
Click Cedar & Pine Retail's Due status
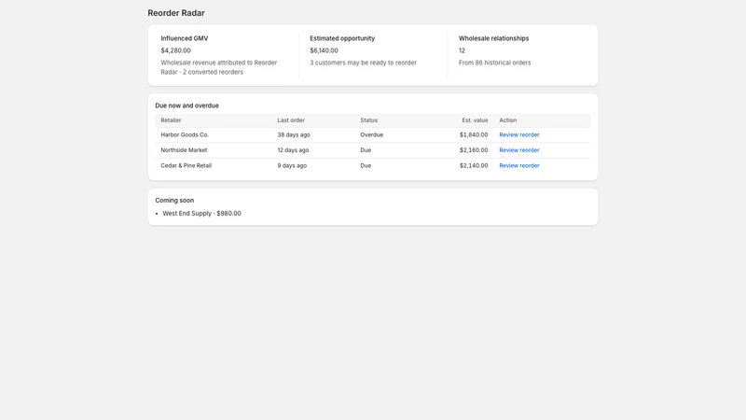pyautogui.click(x=366, y=166)
